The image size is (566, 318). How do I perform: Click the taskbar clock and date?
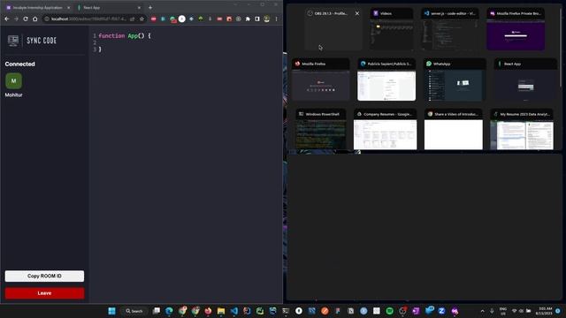545,311
